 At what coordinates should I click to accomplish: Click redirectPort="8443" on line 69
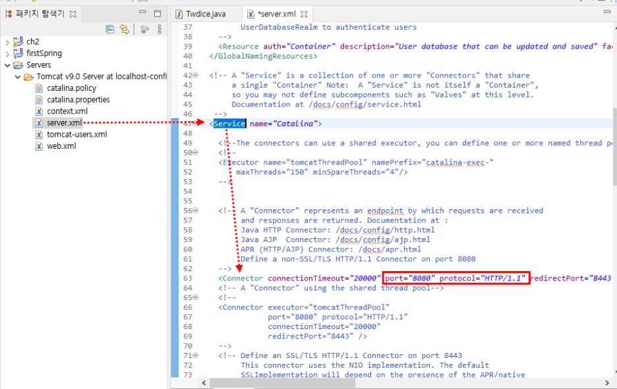[310, 336]
